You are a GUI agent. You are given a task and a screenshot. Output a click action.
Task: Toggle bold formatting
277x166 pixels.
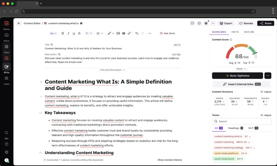pyautogui.click(x=63, y=33)
